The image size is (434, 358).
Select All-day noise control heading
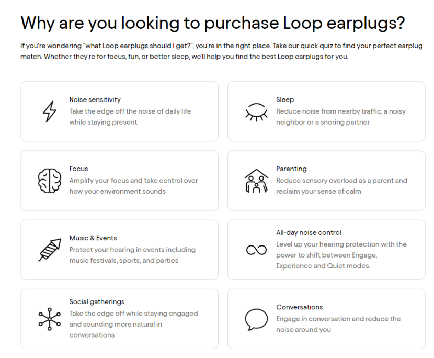point(309,233)
